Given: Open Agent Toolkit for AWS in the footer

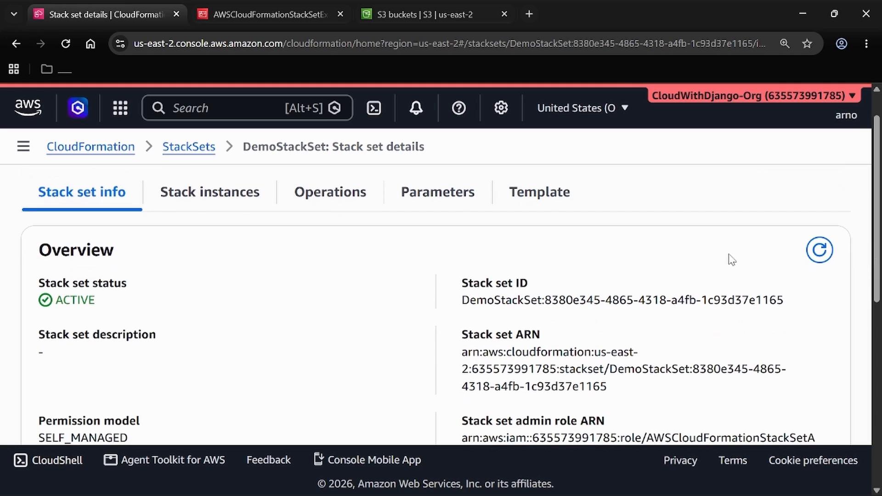Looking at the screenshot, I should 164,460.
